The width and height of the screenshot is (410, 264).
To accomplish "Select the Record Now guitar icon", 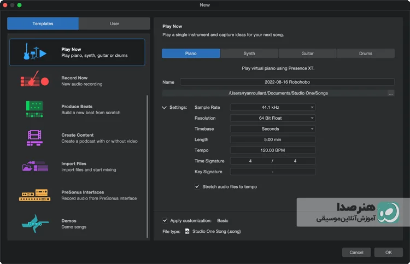I will coord(34,78).
